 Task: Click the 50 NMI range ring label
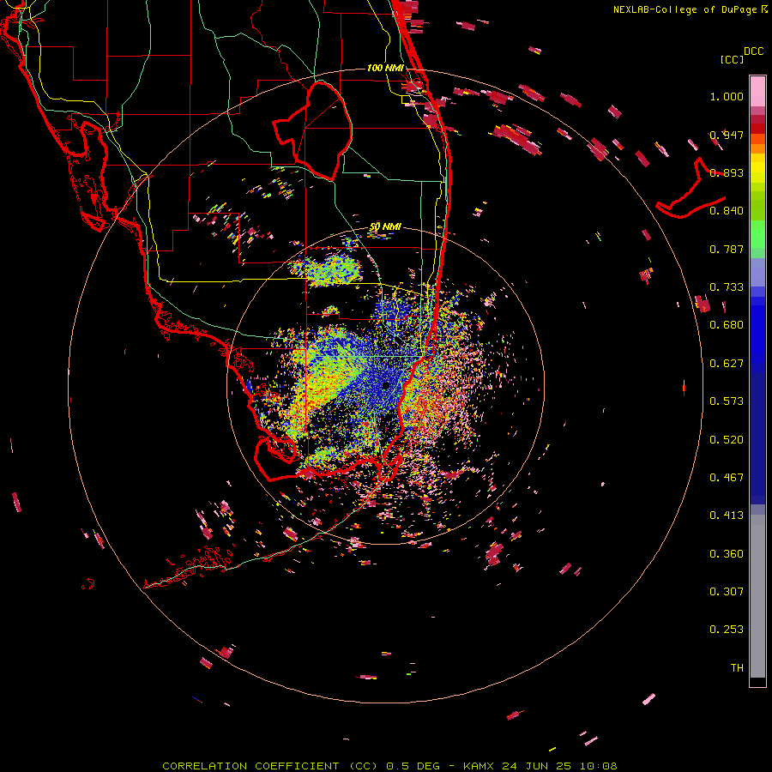coord(385,227)
